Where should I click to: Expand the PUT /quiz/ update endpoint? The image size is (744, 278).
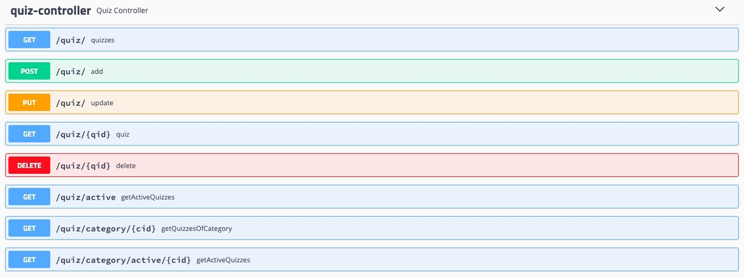tap(372, 103)
